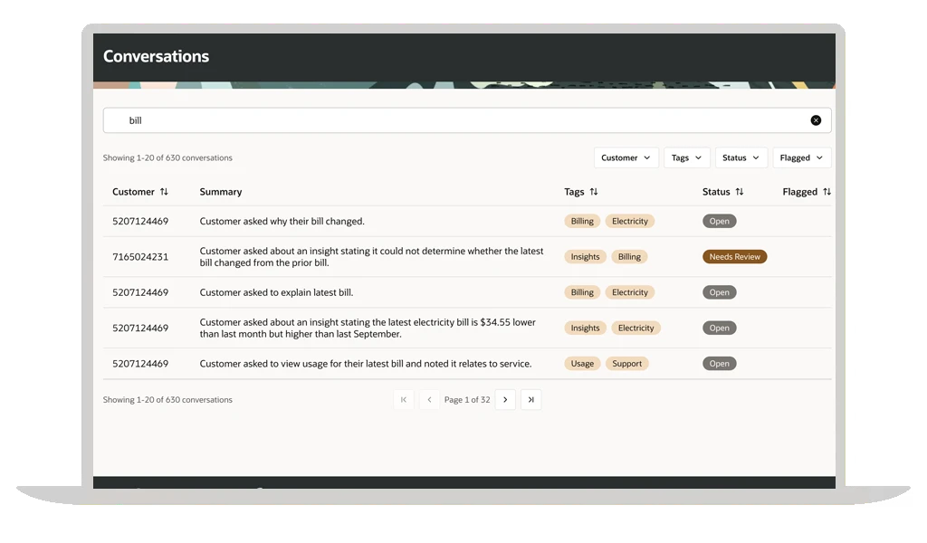
Task: Open summary mentioning $34.55 lower bill
Action: pyautogui.click(x=368, y=328)
